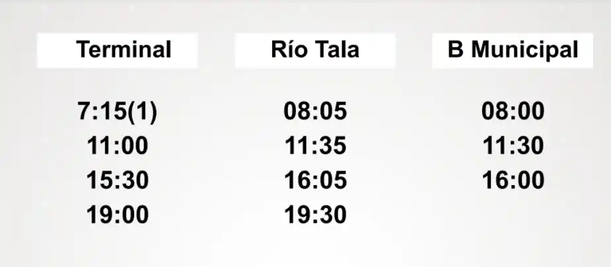Click the 08:05 Río Tala time
The height and width of the screenshot is (267, 611).
tap(315, 112)
